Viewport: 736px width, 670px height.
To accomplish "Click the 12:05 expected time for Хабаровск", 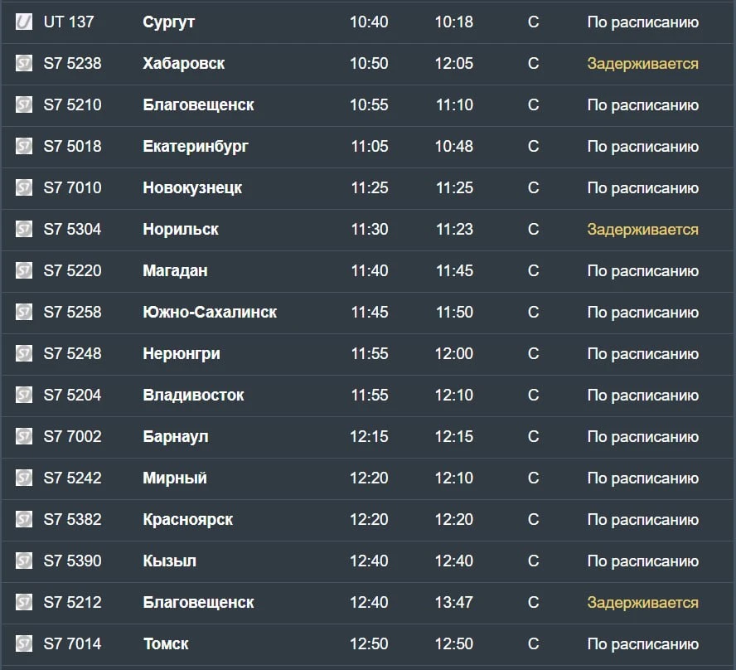I will [x=454, y=63].
